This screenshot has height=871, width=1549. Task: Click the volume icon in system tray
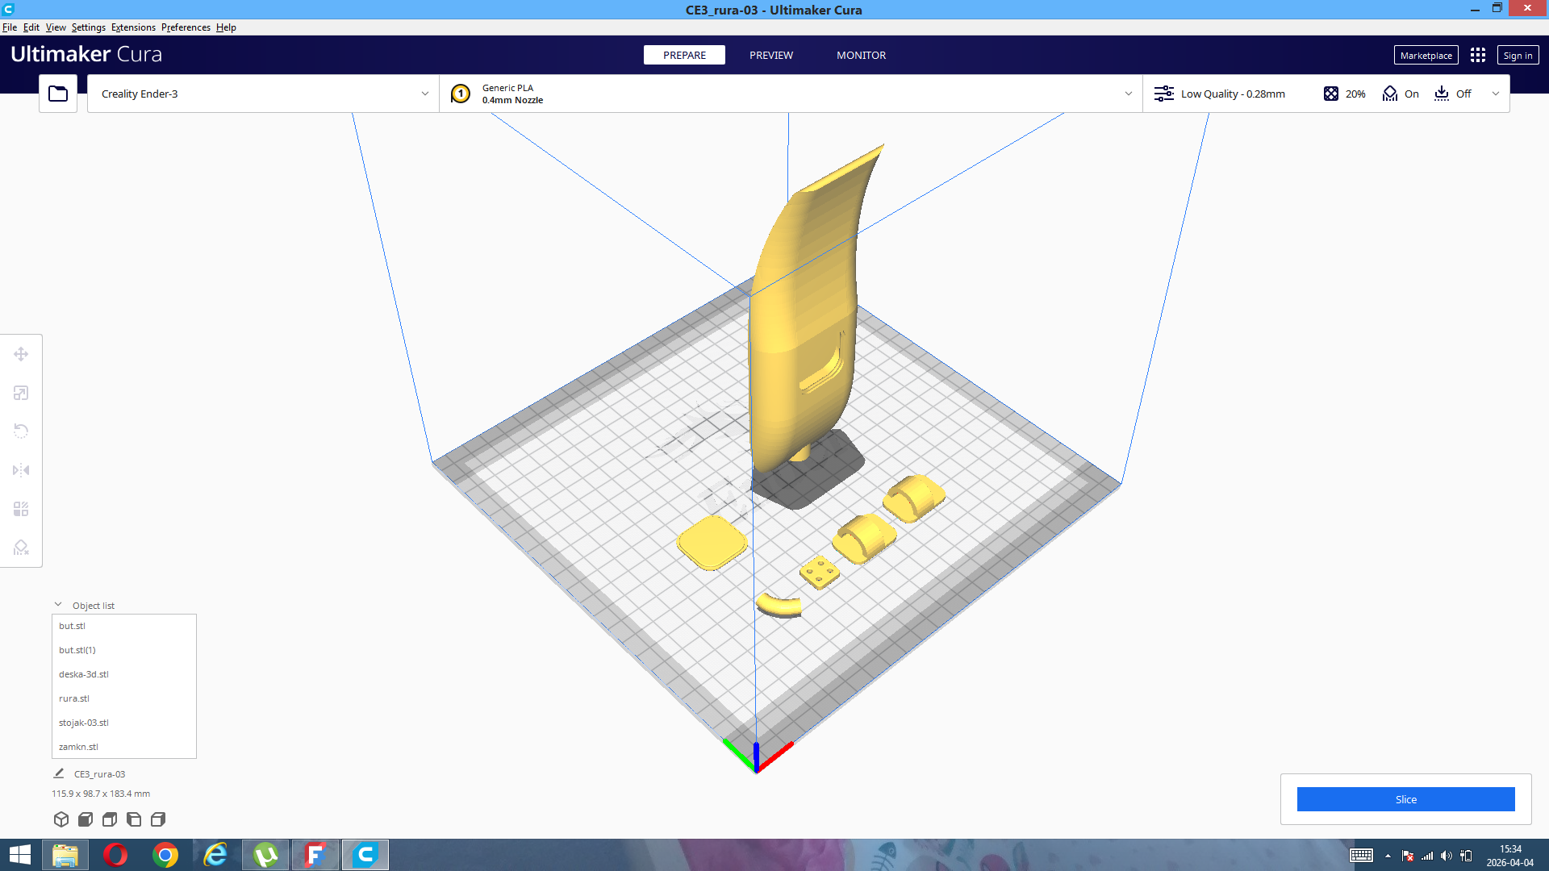(1447, 856)
